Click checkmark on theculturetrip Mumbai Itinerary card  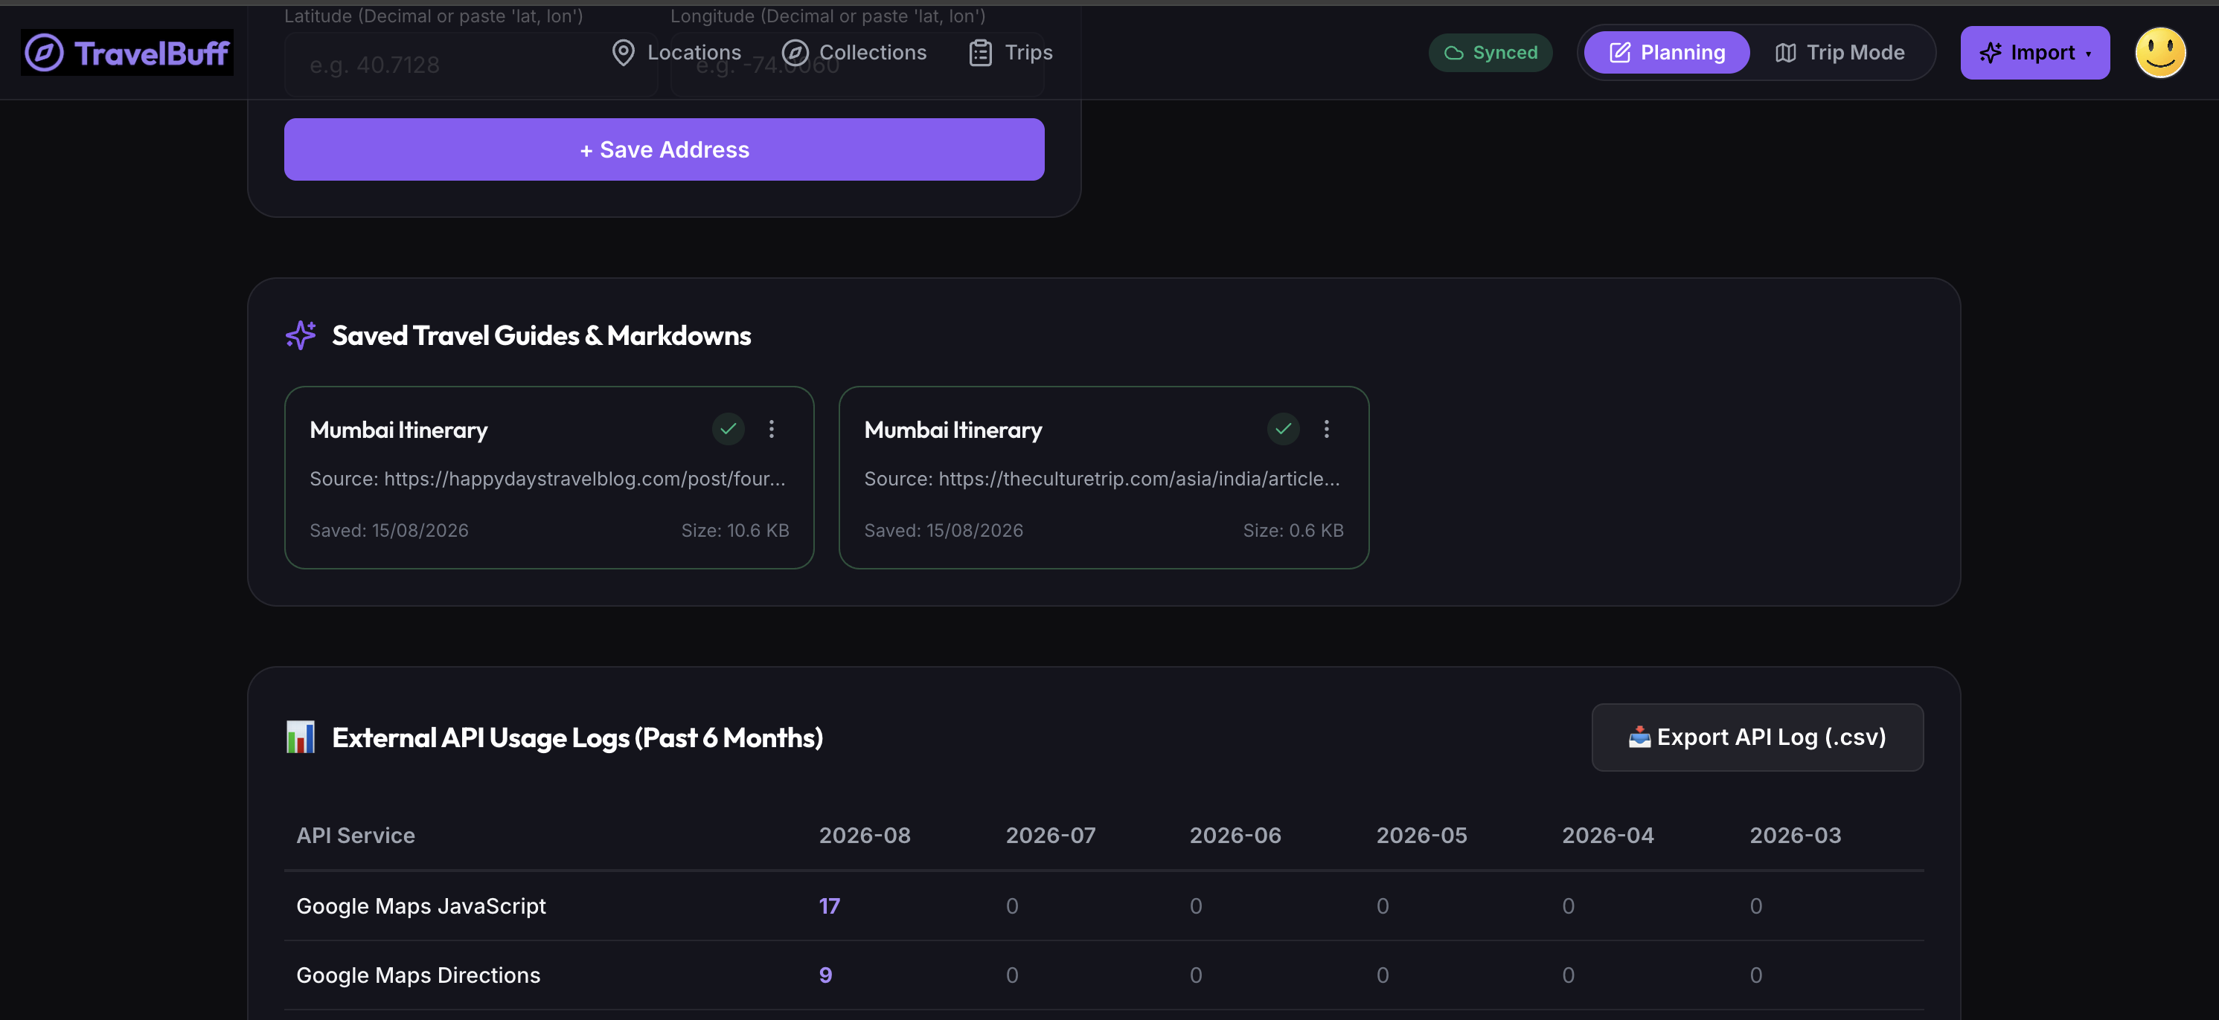click(x=1283, y=429)
